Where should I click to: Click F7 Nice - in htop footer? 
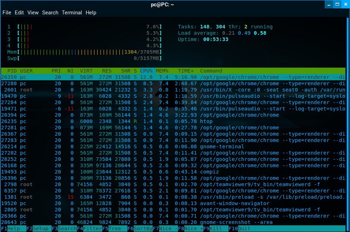click(165, 228)
